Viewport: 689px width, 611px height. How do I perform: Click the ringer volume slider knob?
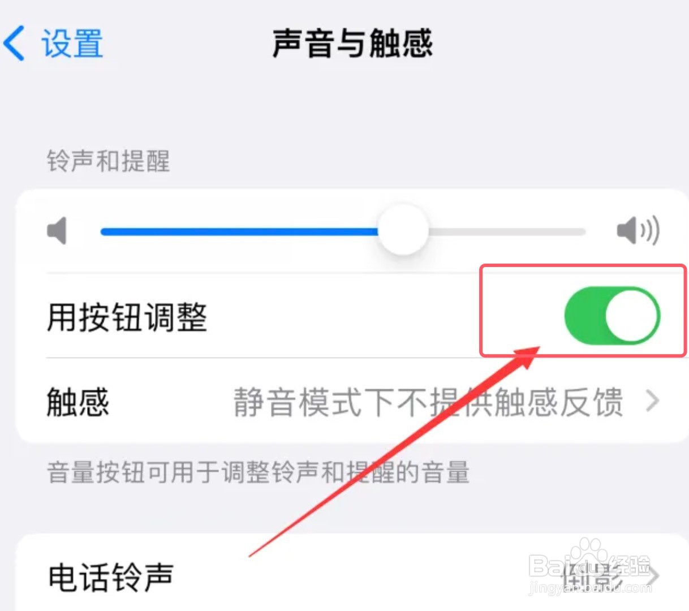click(x=403, y=231)
